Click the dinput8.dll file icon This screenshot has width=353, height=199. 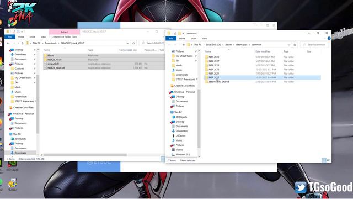45,64
